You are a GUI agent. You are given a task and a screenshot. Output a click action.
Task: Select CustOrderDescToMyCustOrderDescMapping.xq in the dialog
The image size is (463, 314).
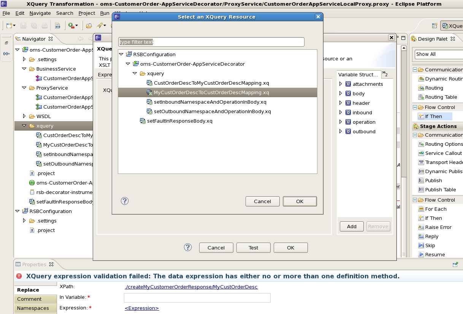point(211,83)
